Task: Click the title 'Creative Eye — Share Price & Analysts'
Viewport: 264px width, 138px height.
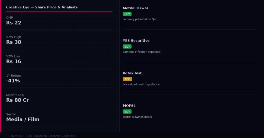Action: [x=42, y=7]
